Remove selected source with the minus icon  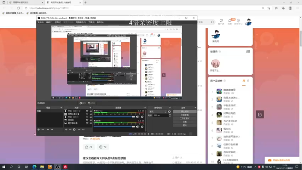(x=70, y=130)
